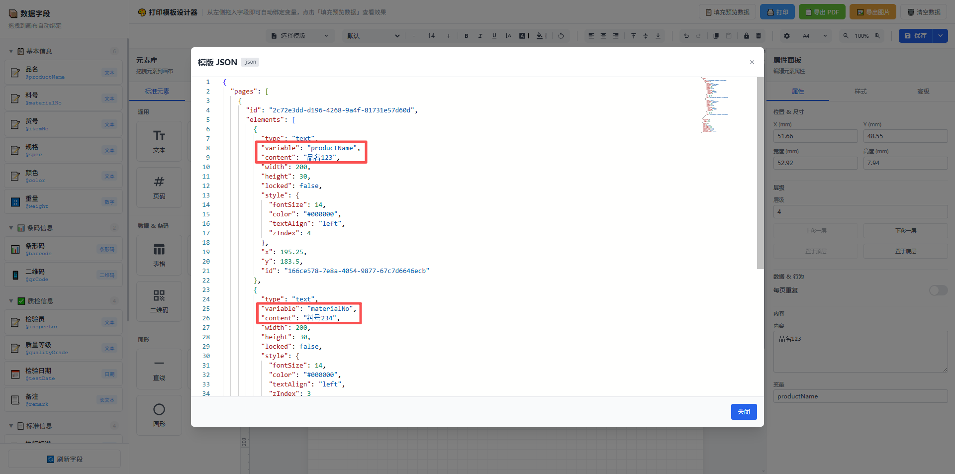
Task: Click the redo arrow icon
Action: tap(698, 36)
